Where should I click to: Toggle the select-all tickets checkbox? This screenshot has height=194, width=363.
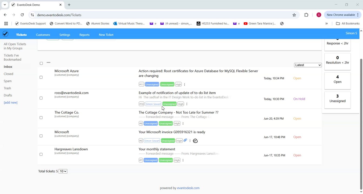coord(41,63)
